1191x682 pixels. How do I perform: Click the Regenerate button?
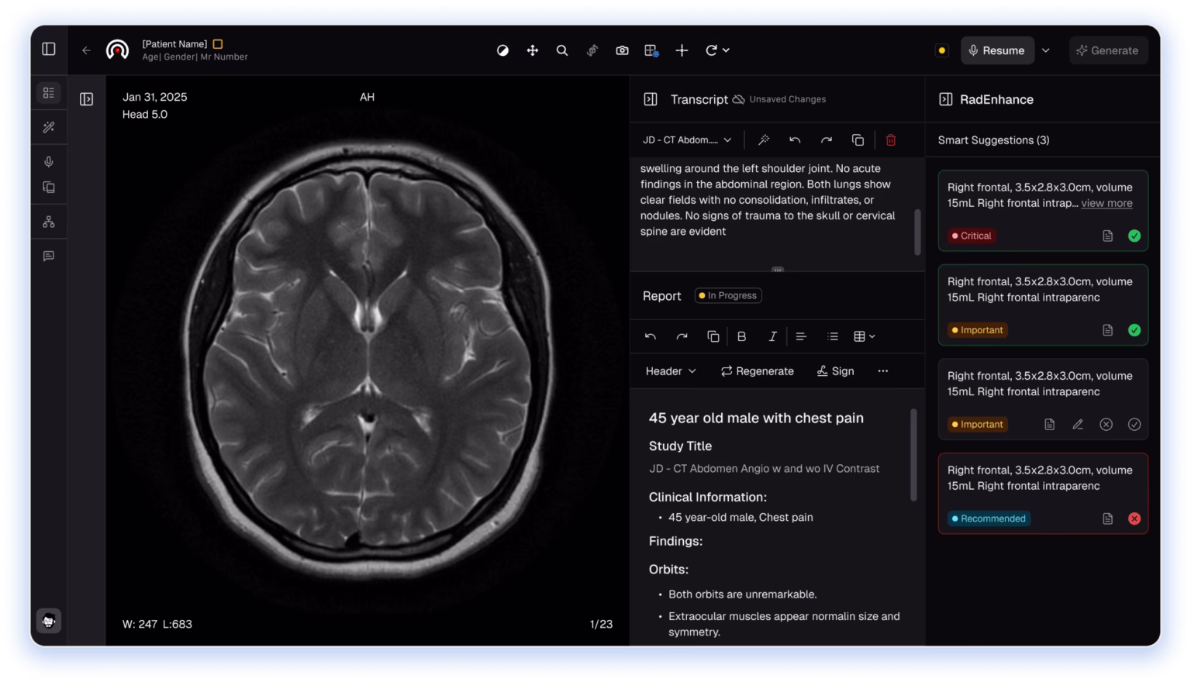click(x=757, y=371)
